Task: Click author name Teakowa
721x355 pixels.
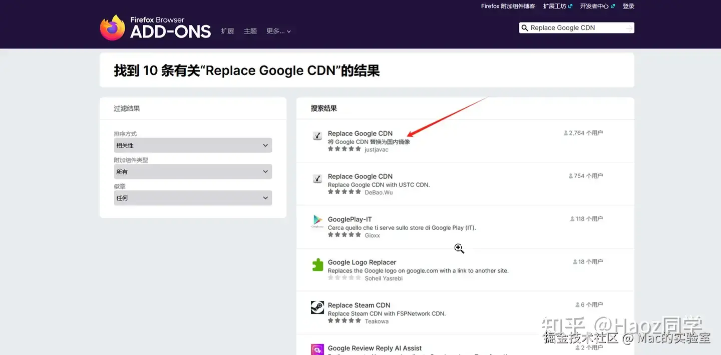Action: click(377, 321)
